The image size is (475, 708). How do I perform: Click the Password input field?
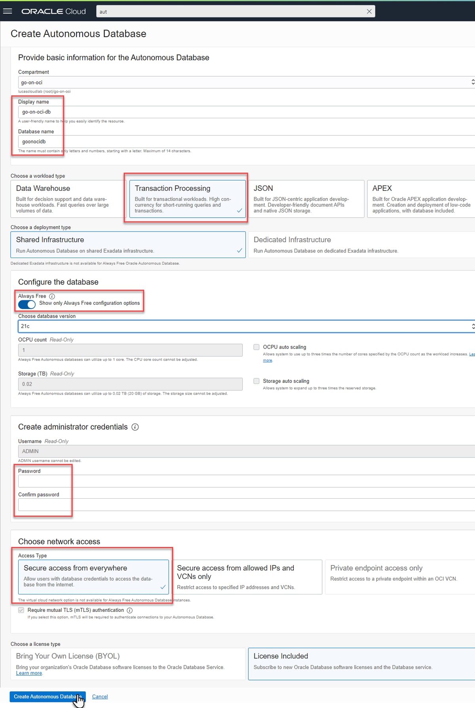(247, 481)
